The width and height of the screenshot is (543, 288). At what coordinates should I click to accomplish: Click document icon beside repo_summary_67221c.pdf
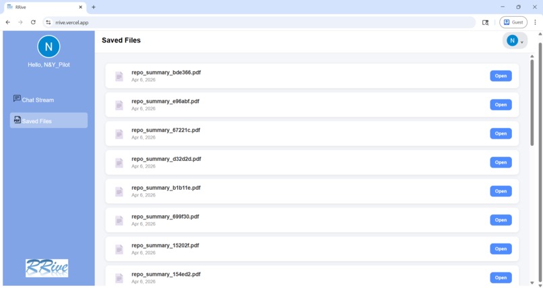pos(119,134)
